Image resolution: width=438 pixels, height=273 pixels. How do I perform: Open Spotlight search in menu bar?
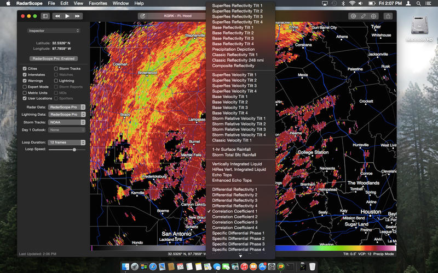pyautogui.click(x=418, y=3)
